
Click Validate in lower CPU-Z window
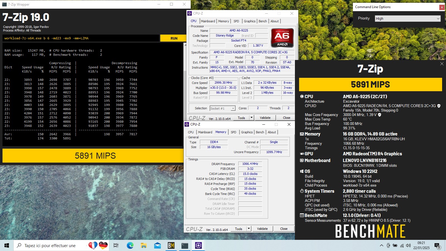(262, 229)
